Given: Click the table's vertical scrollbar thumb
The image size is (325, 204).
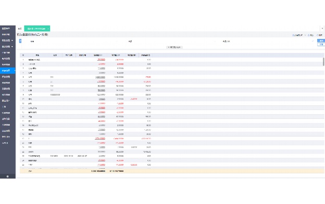Looking at the screenshot, I should point(323,62).
